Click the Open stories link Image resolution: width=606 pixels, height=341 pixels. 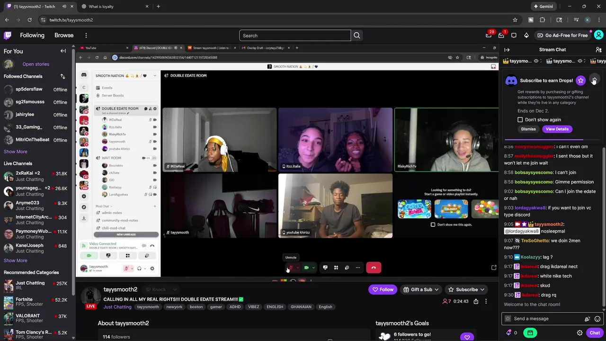coord(36,64)
